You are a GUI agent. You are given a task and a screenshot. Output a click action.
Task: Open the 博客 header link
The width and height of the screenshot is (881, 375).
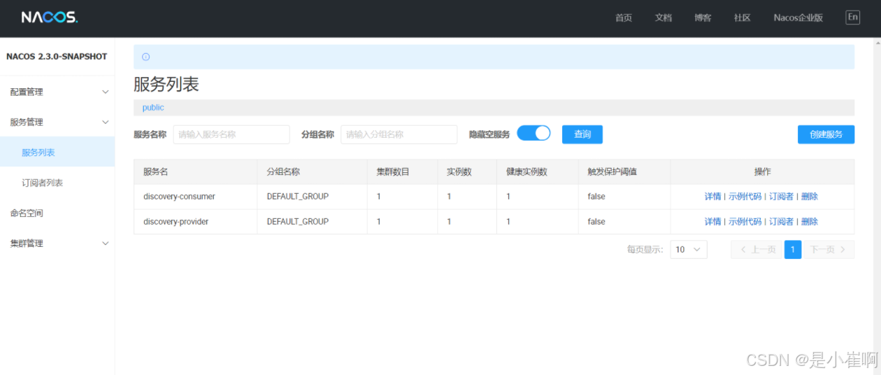(703, 17)
